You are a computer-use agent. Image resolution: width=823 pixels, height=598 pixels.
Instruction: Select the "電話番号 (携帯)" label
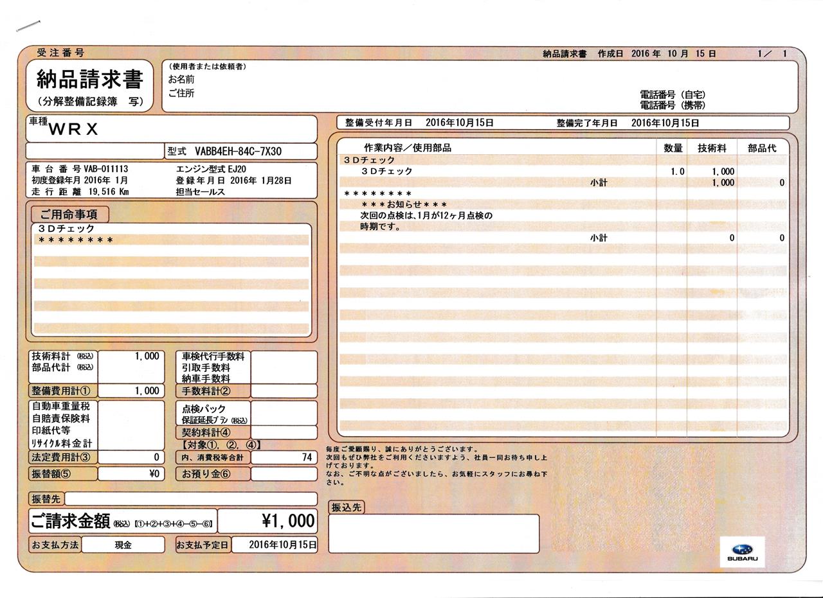pyautogui.click(x=672, y=105)
